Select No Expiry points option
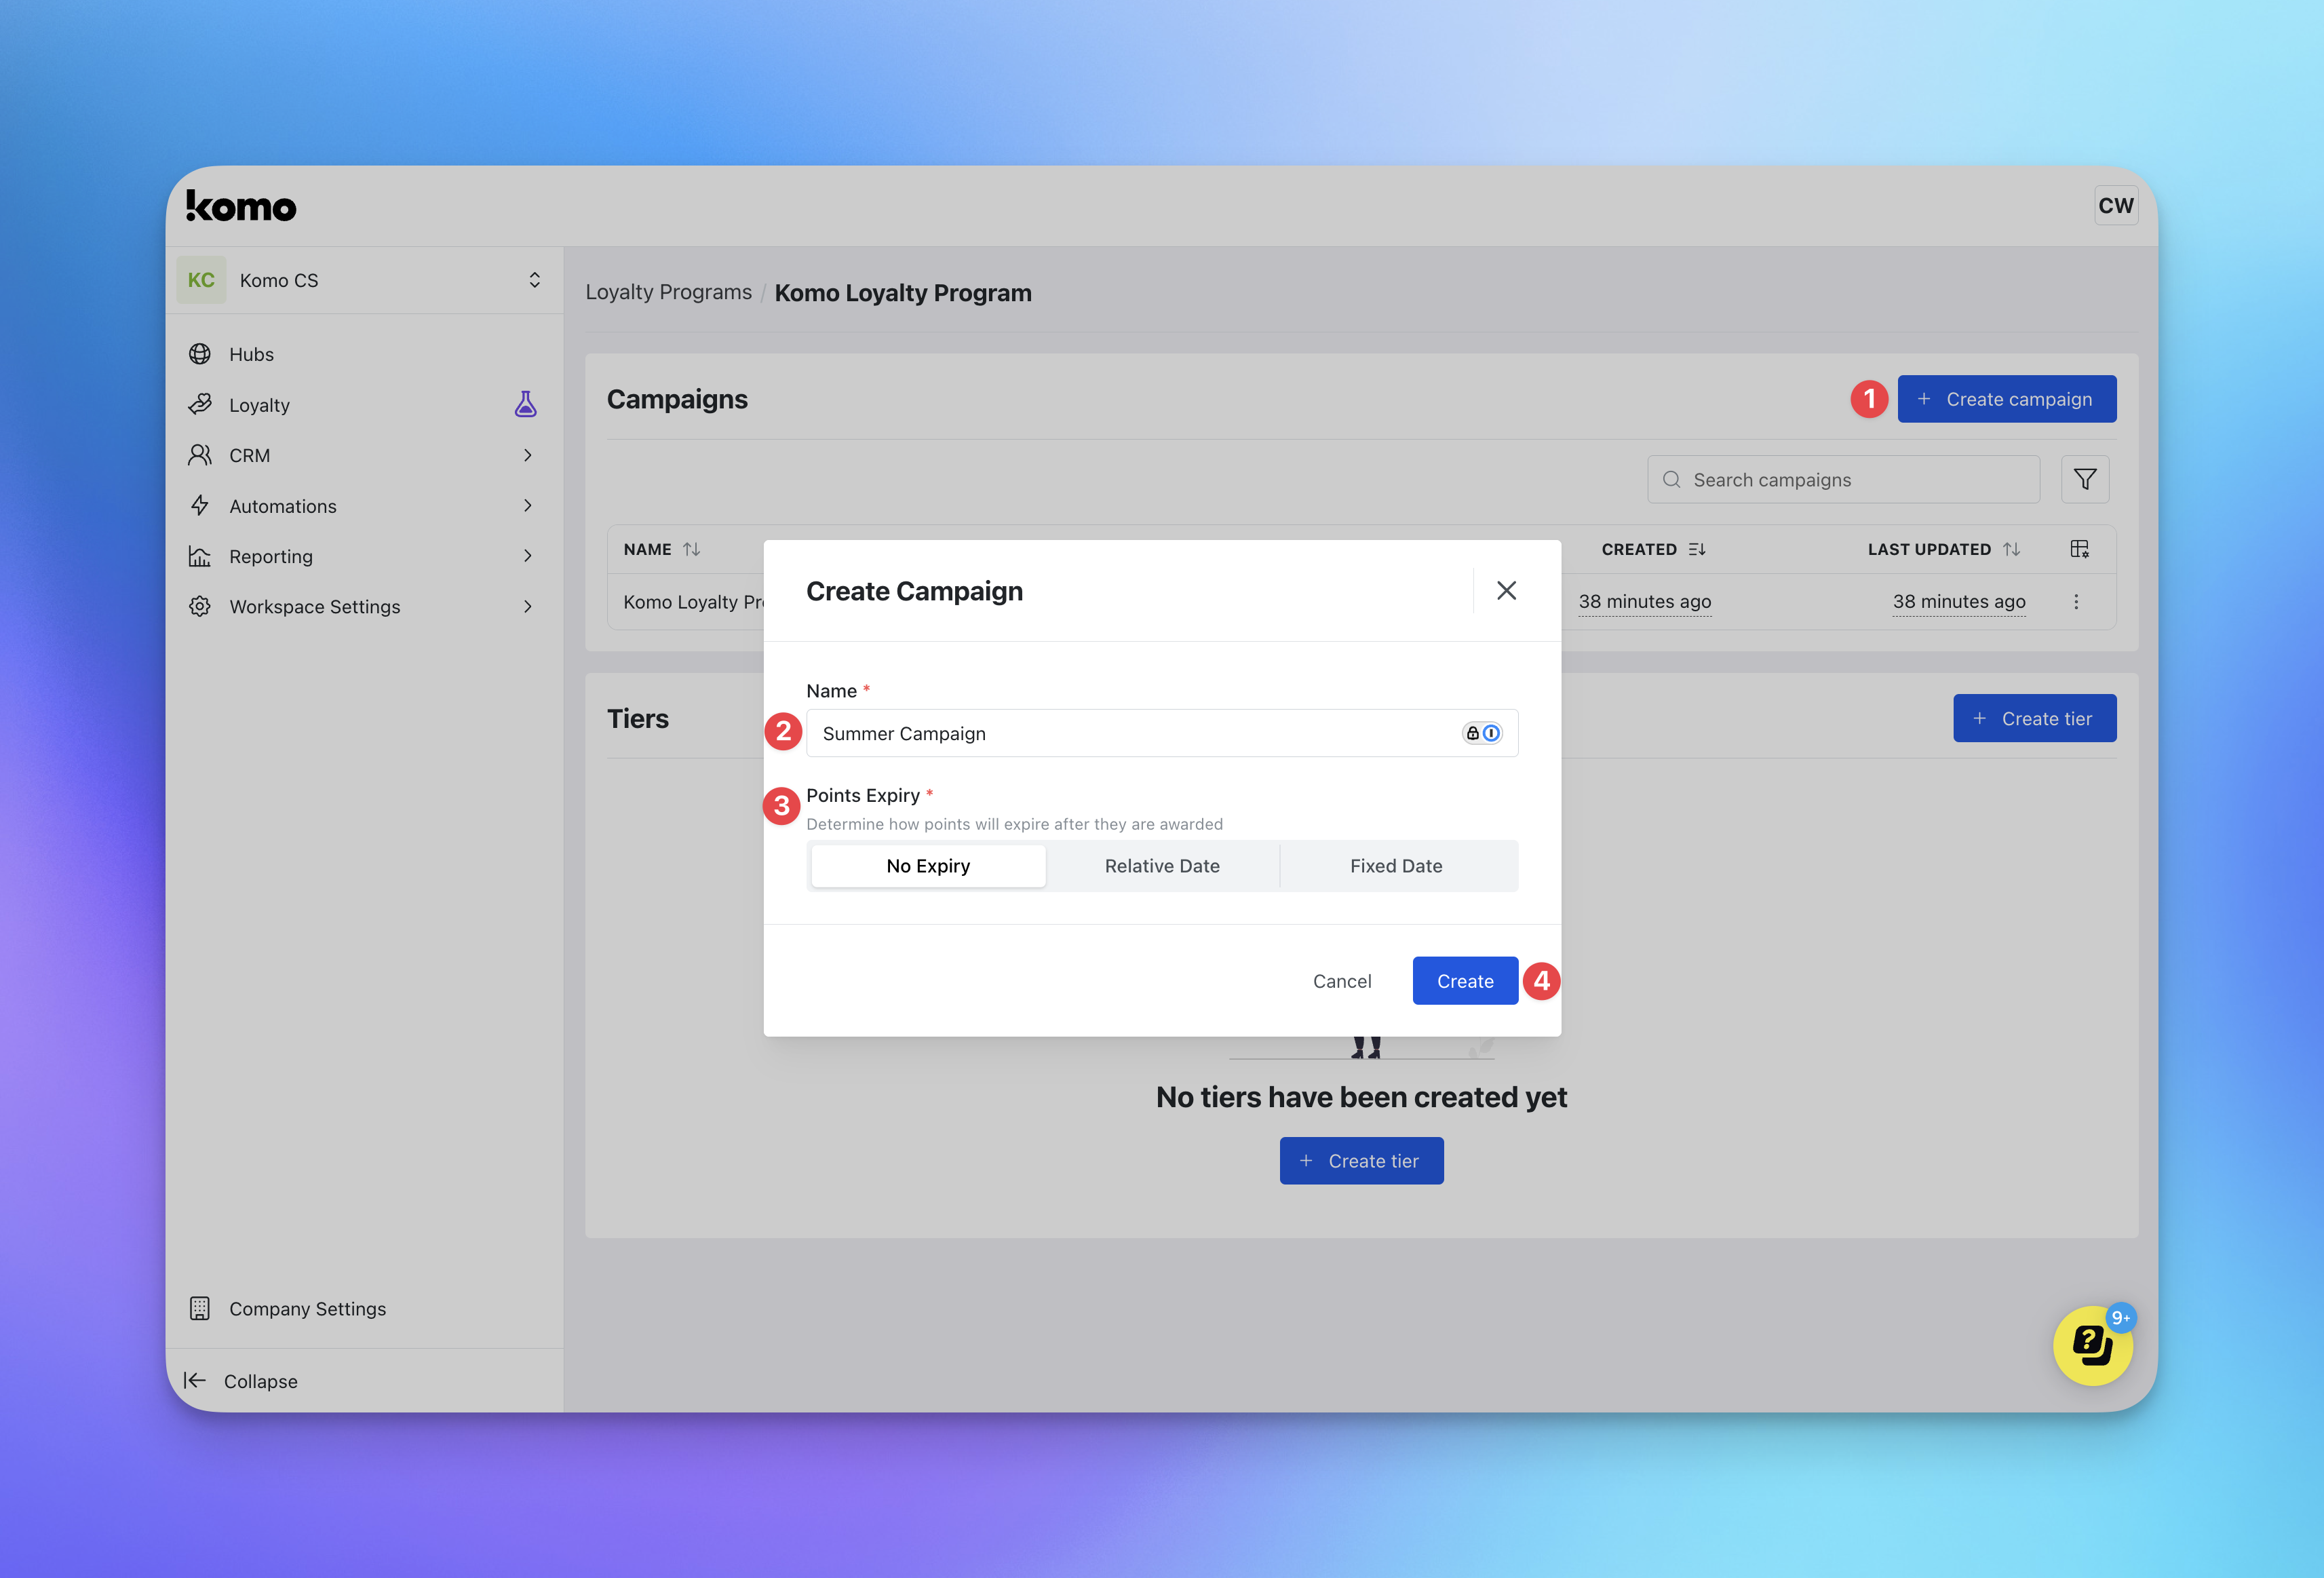2324x1578 pixels. pyautogui.click(x=928, y=866)
